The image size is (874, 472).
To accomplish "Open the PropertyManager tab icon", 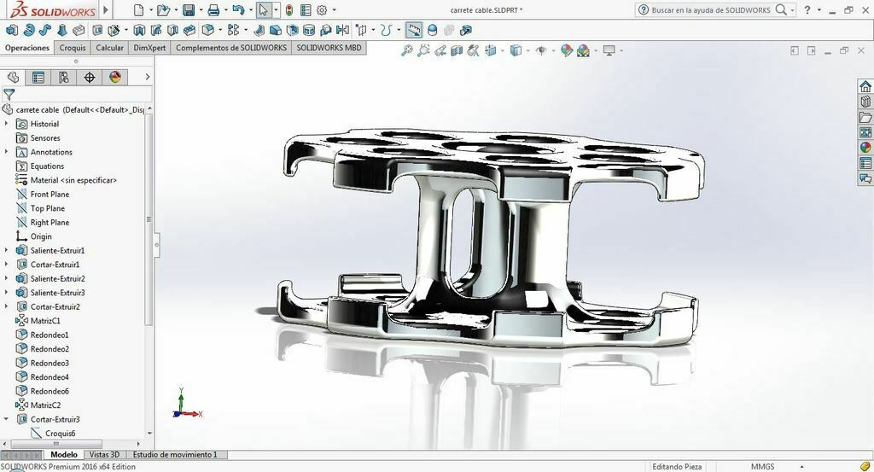I will (38, 77).
